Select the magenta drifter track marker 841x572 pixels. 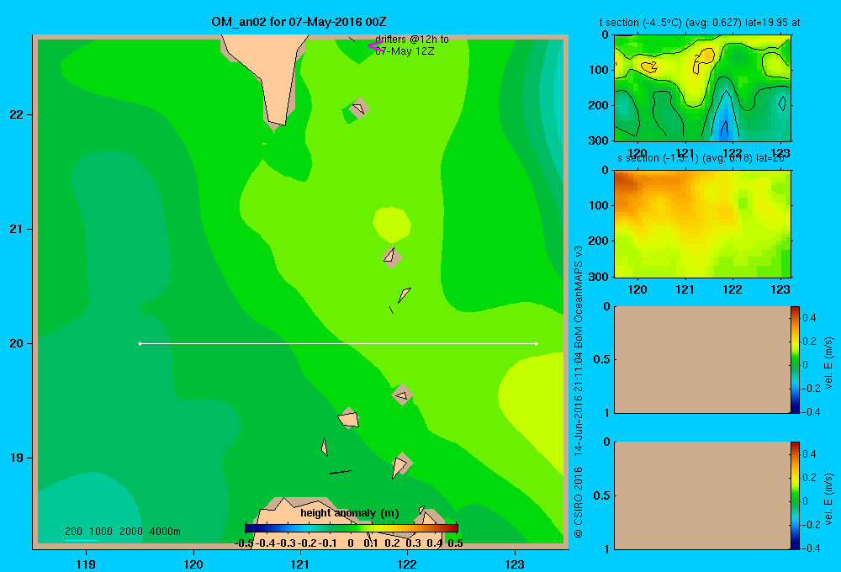[375, 46]
